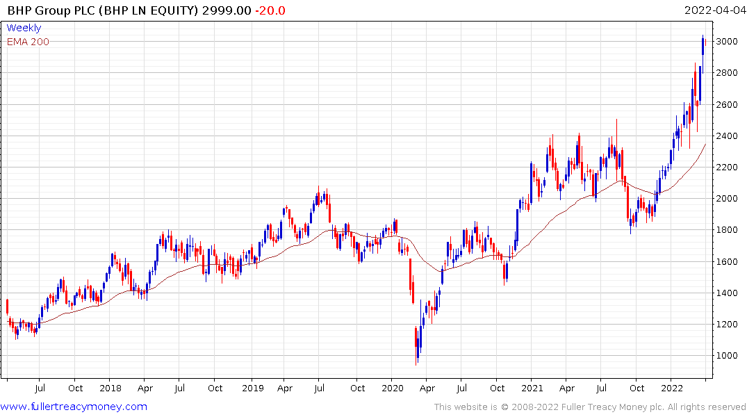Click the 2600 price axis label
747x417 pixels.
pos(727,104)
